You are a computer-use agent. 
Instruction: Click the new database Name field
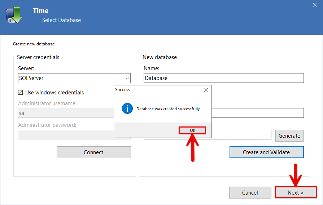[x=223, y=78]
